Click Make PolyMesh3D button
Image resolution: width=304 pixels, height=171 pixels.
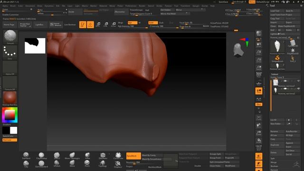289,26
